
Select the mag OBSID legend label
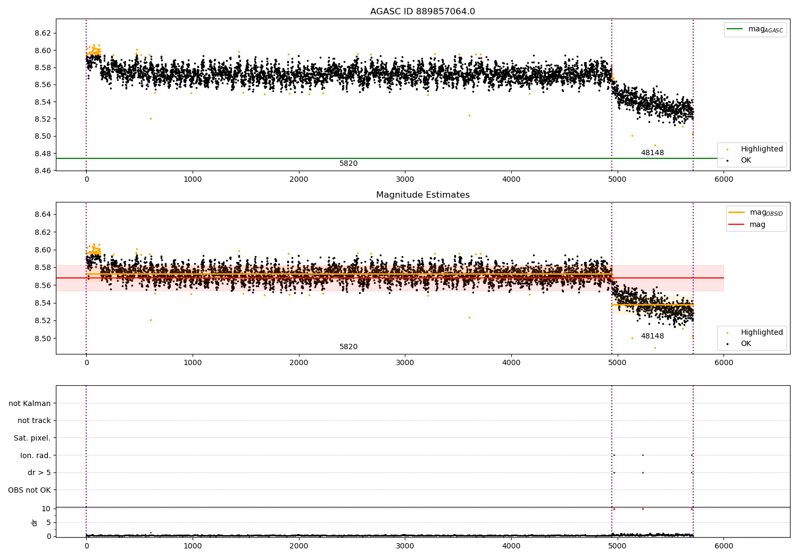point(766,213)
